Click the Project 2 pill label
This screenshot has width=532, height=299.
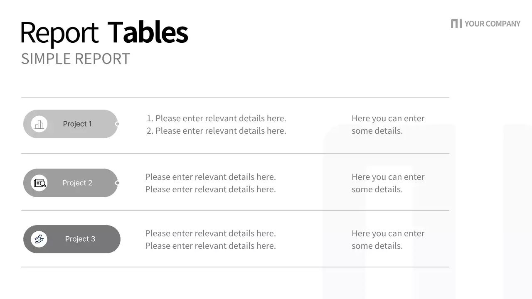[77, 183]
